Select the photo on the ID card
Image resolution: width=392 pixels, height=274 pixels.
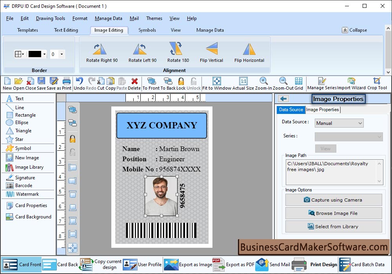(161, 196)
